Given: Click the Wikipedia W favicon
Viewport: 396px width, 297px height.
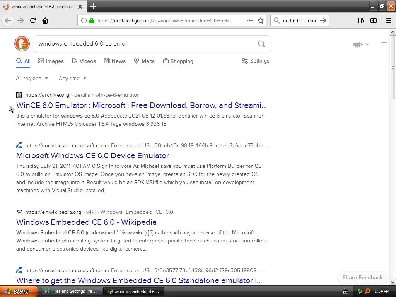Looking at the screenshot, I should pyautogui.click(x=19, y=212).
